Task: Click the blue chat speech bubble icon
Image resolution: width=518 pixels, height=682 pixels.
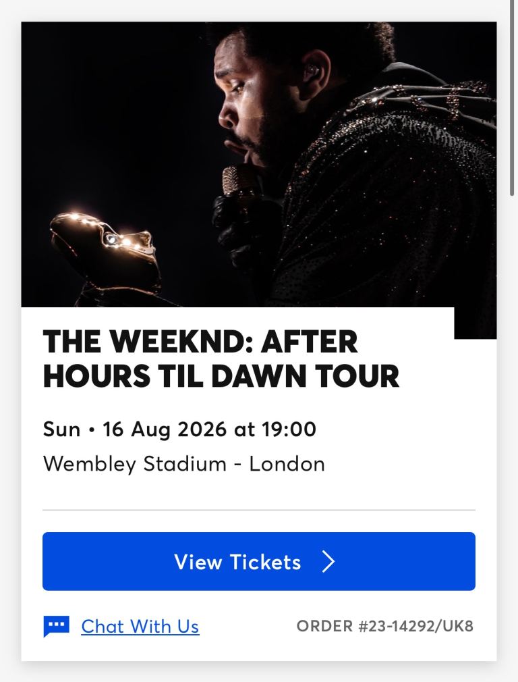Action: click(x=57, y=626)
